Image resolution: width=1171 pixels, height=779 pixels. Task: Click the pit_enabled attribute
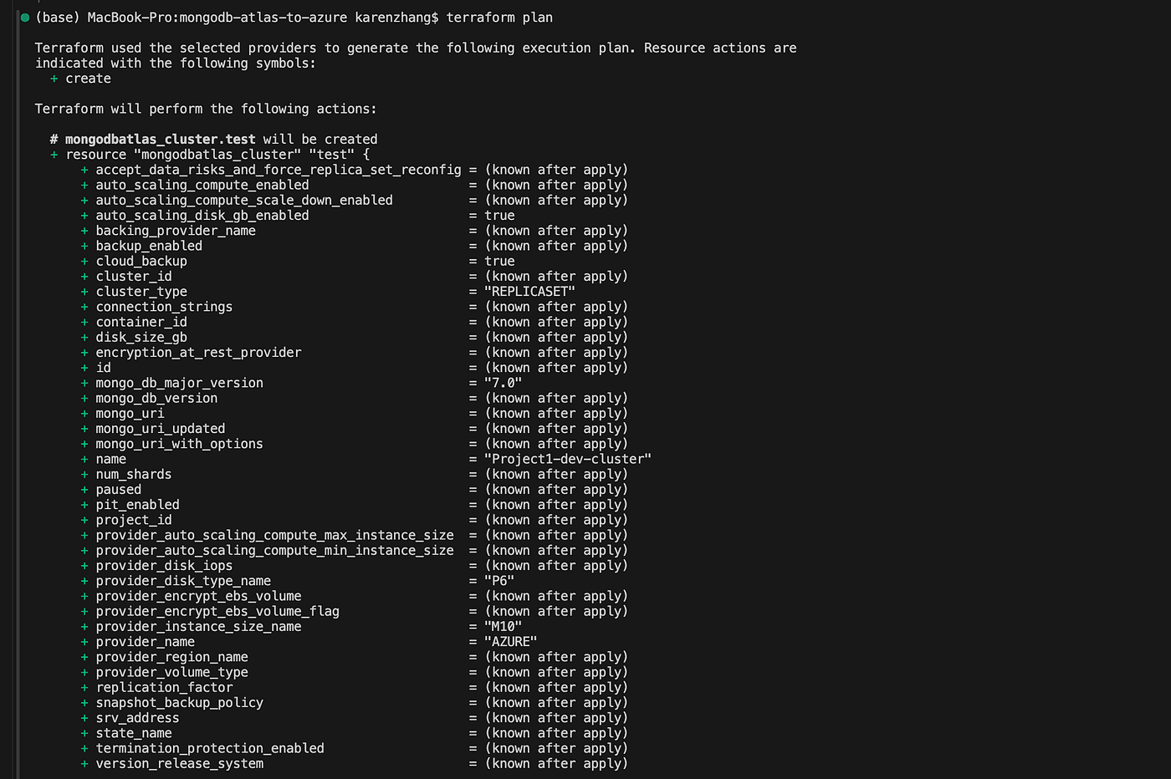tap(138, 505)
